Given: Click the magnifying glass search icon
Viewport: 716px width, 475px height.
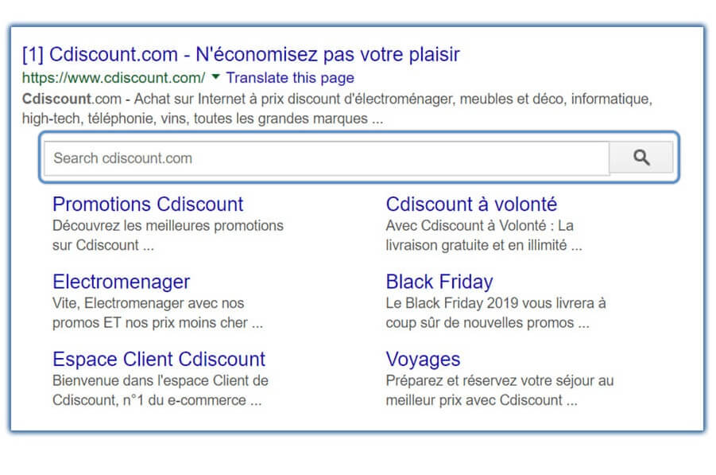Looking at the screenshot, I should [641, 158].
